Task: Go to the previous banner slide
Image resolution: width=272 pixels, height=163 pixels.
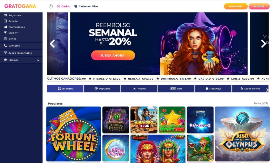Action: (52, 44)
